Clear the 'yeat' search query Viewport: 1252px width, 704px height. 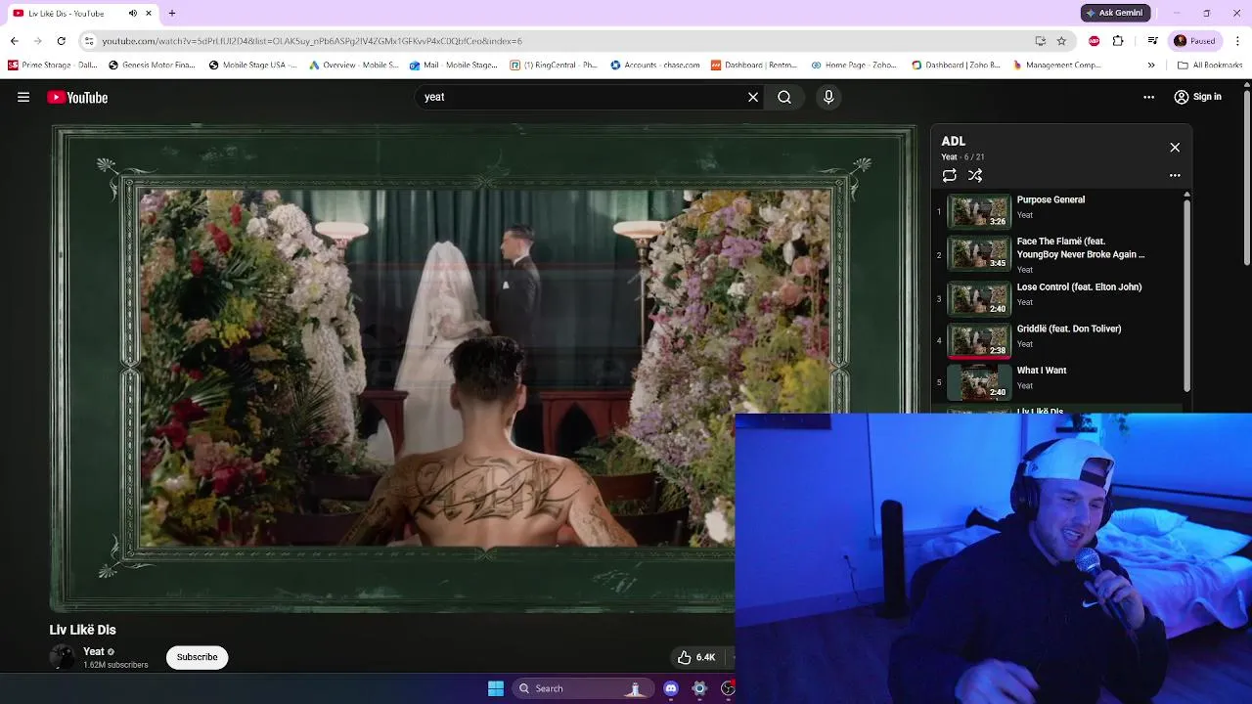pos(753,97)
